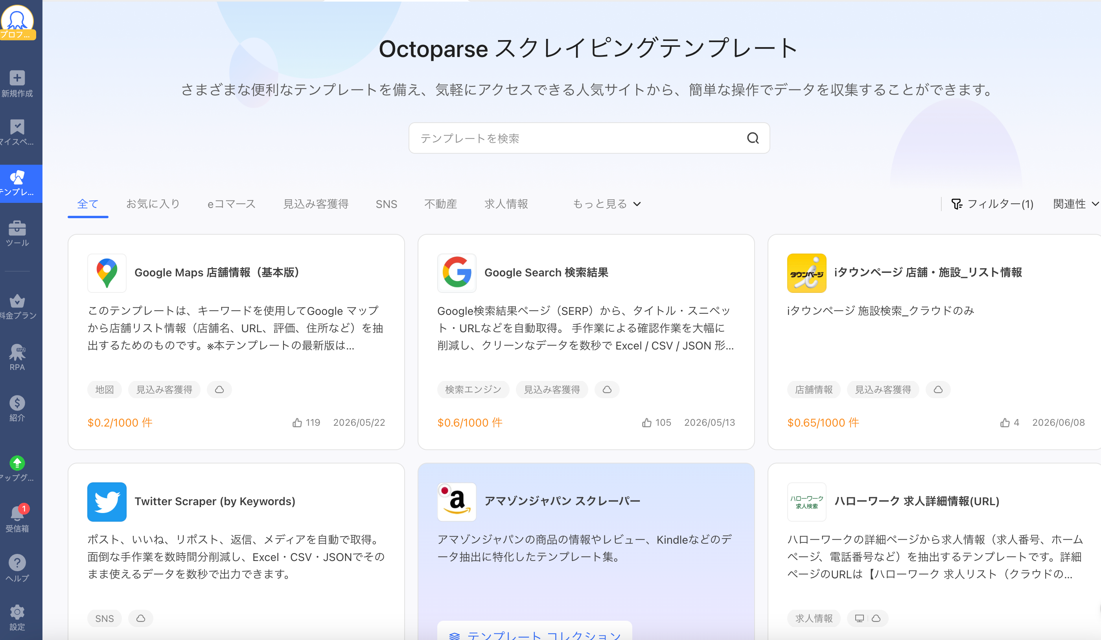Screen dimensions: 1101x640
Task: Click local/cloud icons on ハローワーク card
Action: pyautogui.click(x=868, y=618)
